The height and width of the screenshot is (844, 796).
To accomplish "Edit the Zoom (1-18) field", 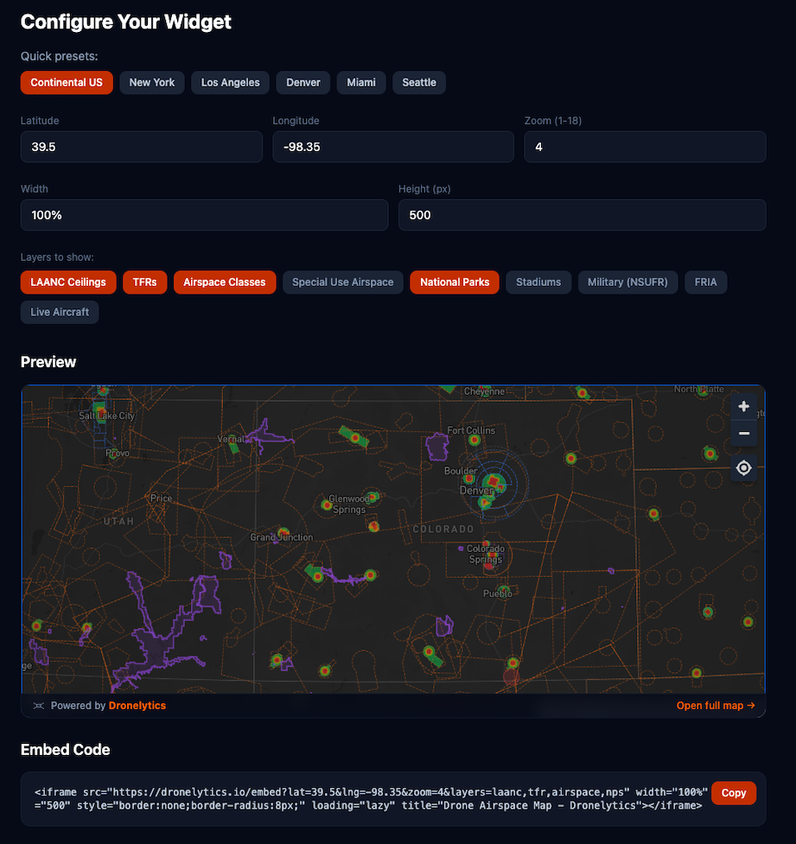I will (x=646, y=147).
